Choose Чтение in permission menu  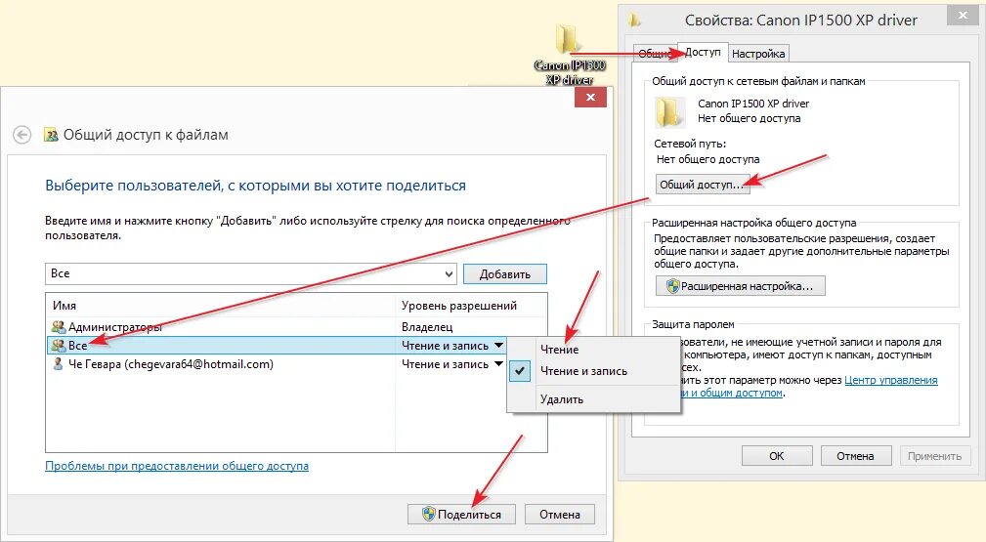560,350
